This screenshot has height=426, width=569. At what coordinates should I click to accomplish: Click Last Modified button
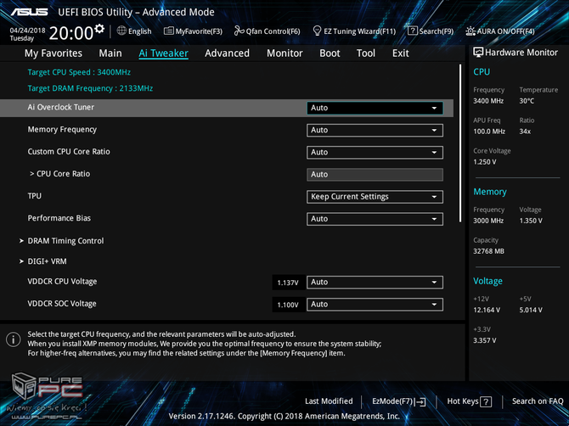click(329, 401)
